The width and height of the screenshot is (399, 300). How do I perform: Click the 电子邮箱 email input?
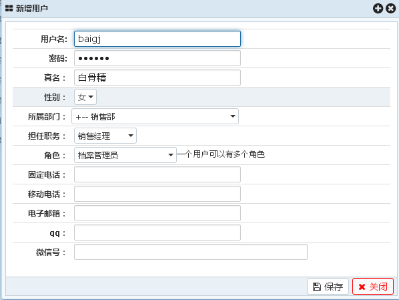tap(157, 213)
